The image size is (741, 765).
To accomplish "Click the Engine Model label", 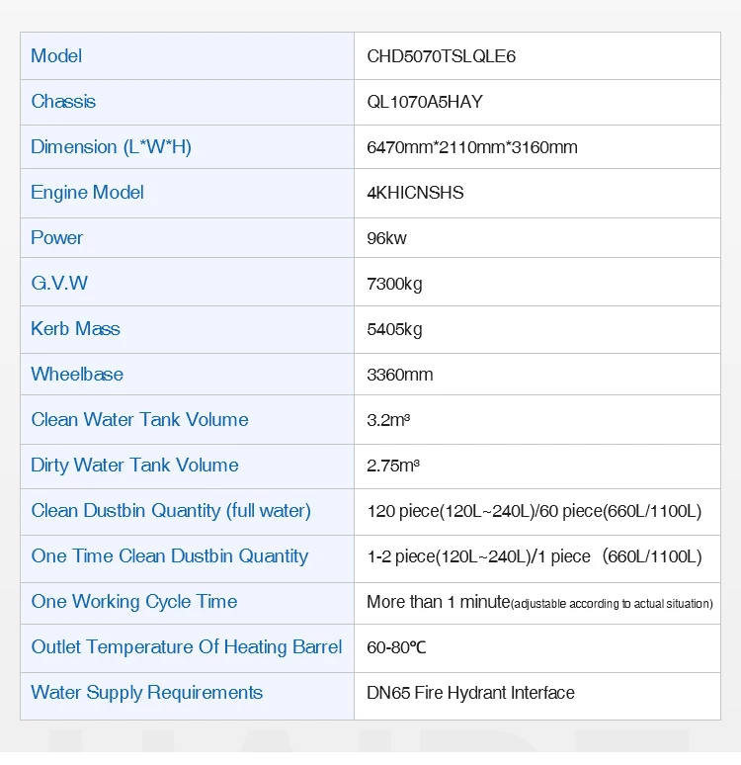I will (x=87, y=193).
